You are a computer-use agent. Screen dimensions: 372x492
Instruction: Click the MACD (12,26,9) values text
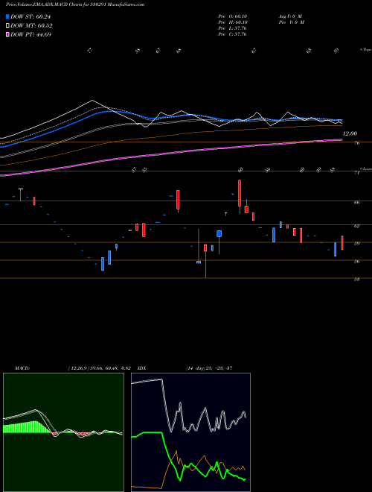point(101,368)
